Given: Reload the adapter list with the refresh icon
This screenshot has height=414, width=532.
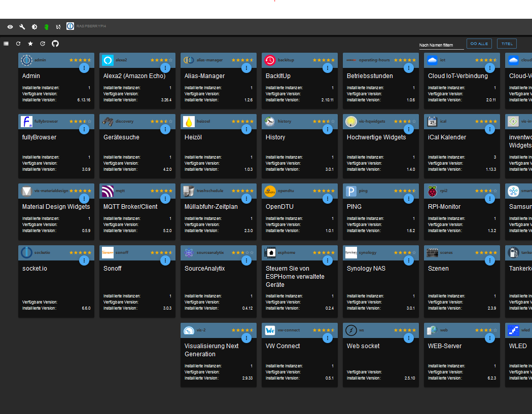Looking at the screenshot, I should (18, 44).
